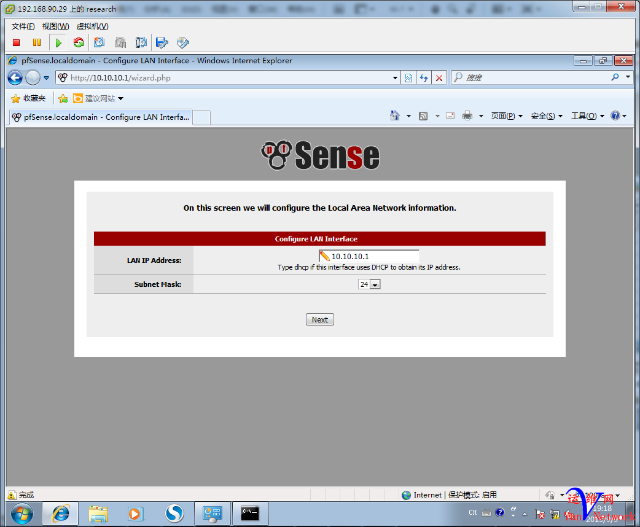The height and width of the screenshot is (527, 640).
Task: Launch Windows Media Player from taskbar
Action: [136, 513]
